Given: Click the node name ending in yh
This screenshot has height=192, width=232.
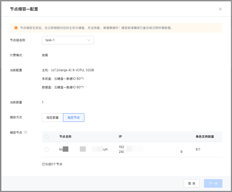Looking at the screenshot, I should (83, 149).
